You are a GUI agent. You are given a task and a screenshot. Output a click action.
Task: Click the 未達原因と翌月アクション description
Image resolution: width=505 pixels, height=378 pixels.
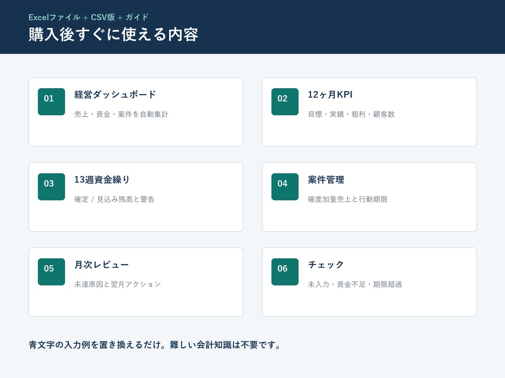[117, 284]
